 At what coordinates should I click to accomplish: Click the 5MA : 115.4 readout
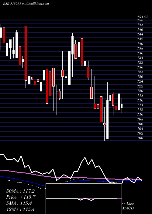pos(19,203)
